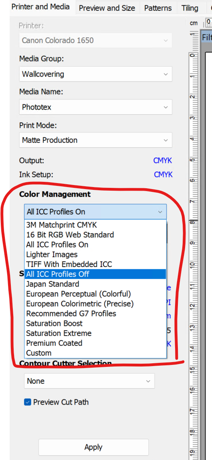
Task: Choose Saturation Boost preset
Action: [96, 323]
